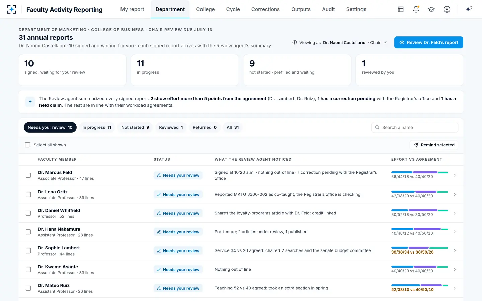Select the checkbox for Dr. Lena Ortiz

coord(28,195)
